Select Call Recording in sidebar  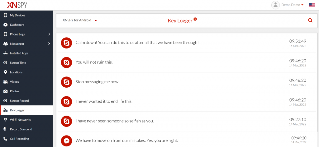coord(19,139)
